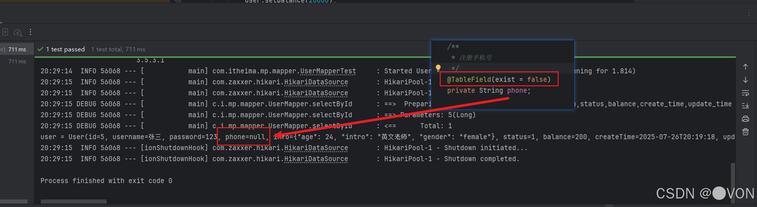Image resolution: width=757 pixels, height=207 pixels.
Task: Click 'HikariPool-1 - Shutdown completed.' message
Action: [452, 159]
